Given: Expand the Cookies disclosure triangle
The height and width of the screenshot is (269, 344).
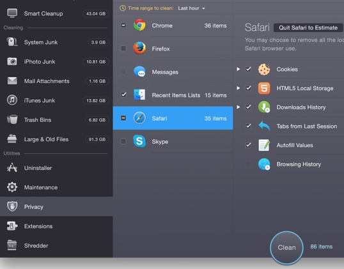Looking at the screenshot, I should [238, 69].
